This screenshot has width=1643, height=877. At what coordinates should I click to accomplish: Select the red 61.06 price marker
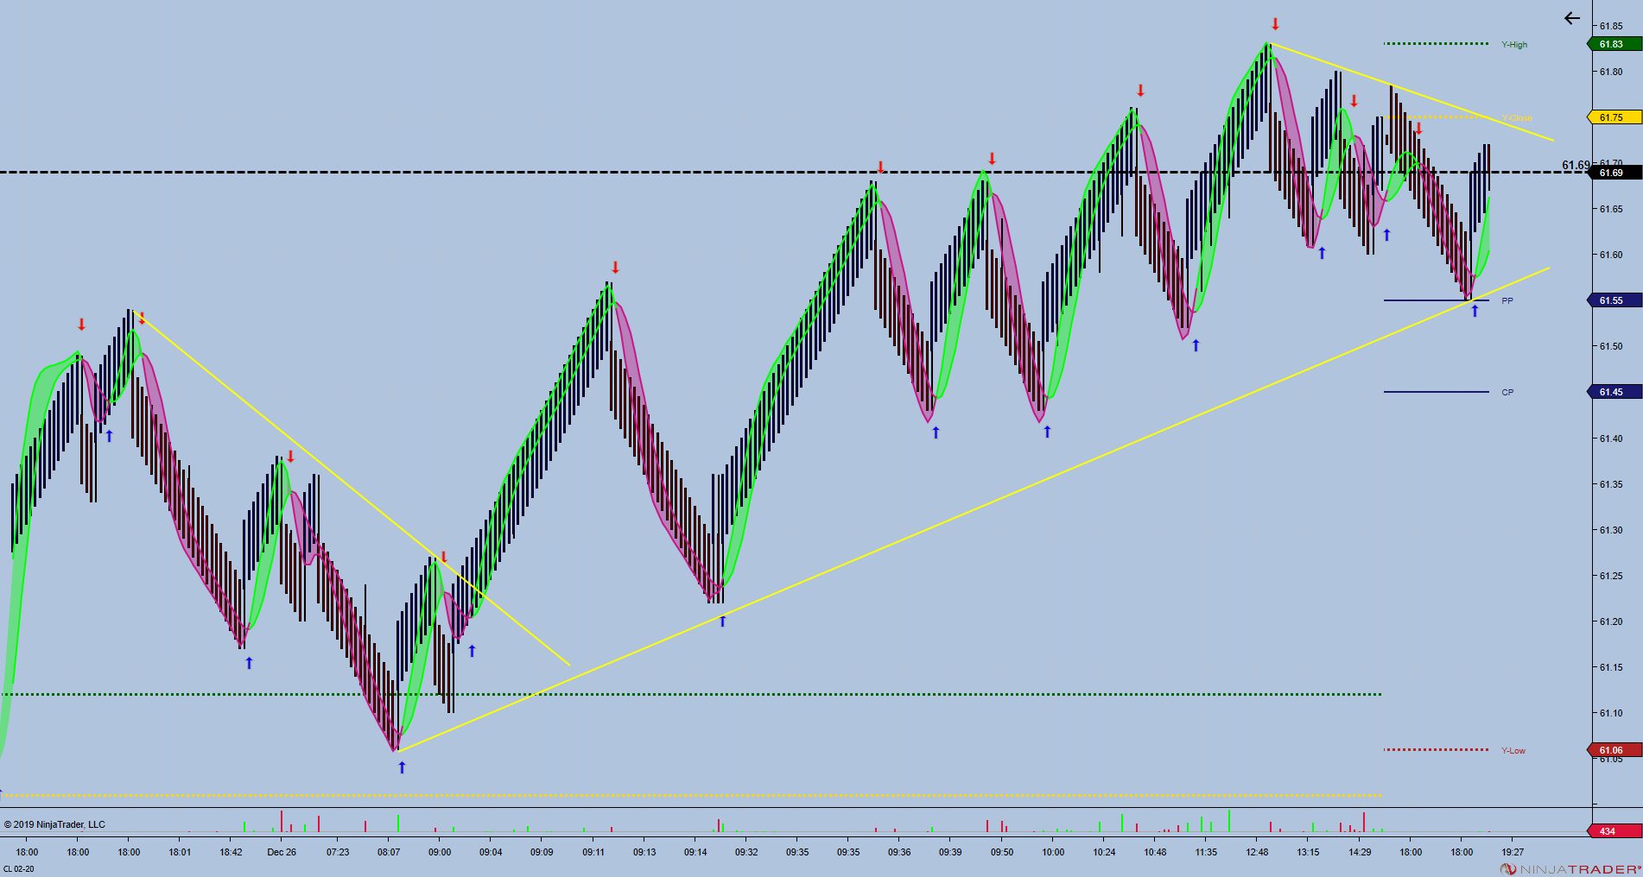point(1614,750)
